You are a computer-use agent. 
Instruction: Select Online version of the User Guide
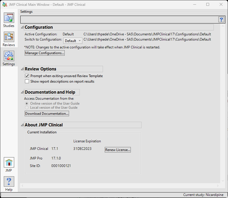[27, 103]
